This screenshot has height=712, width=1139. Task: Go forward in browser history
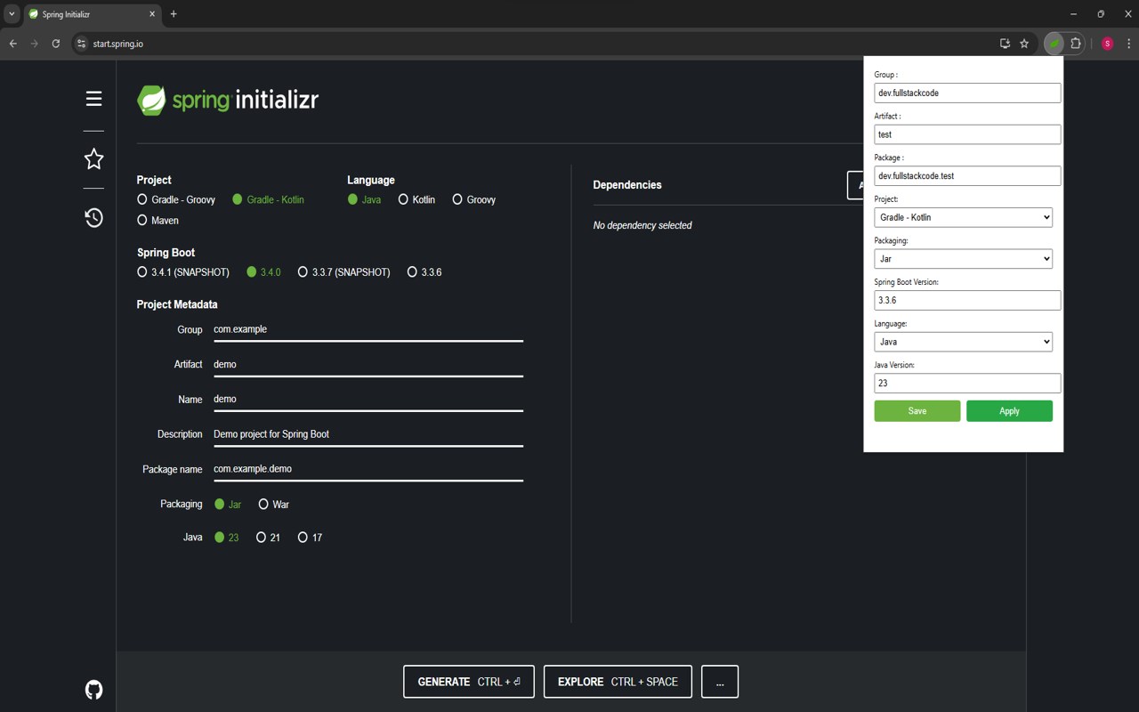click(x=34, y=44)
